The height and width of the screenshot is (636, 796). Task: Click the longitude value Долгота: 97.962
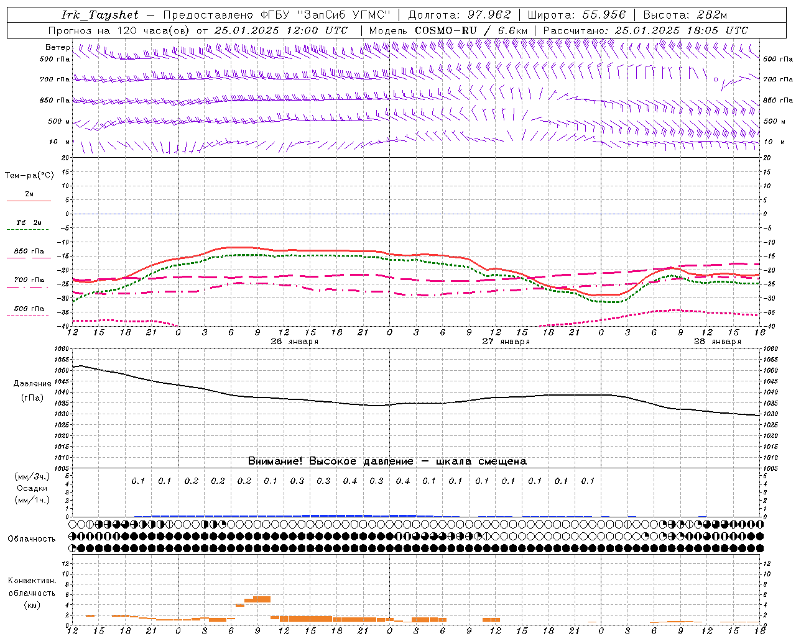pos(460,15)
